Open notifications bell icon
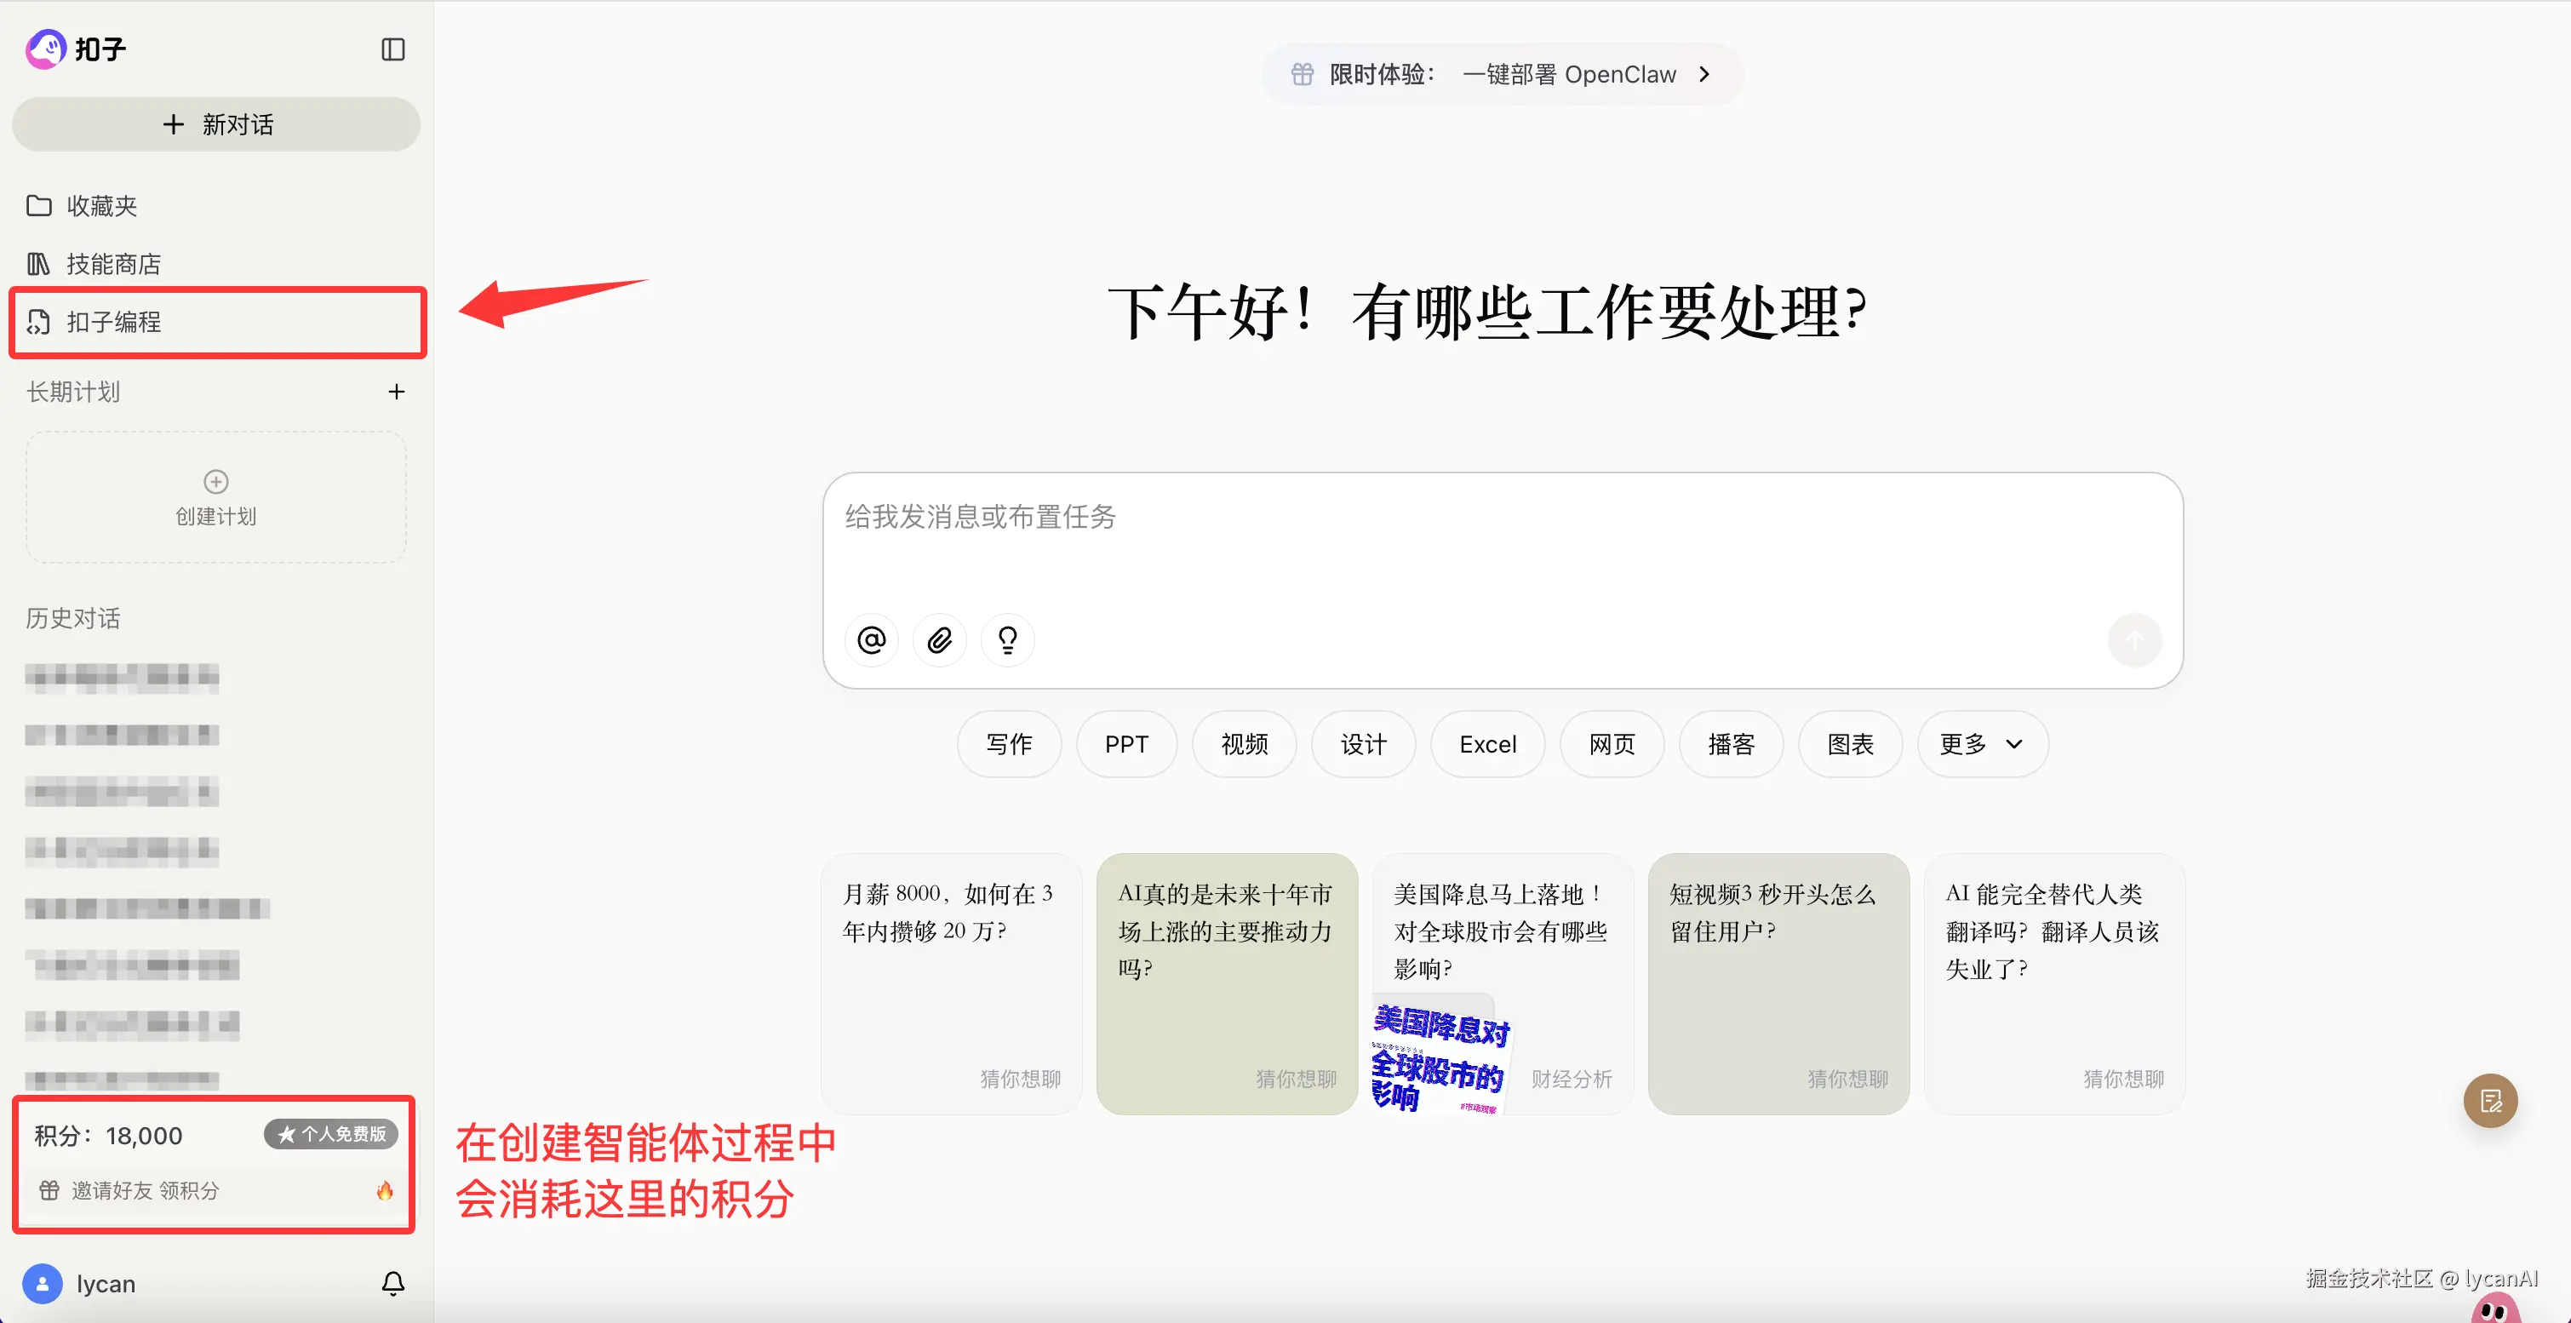 point(393,1283)
